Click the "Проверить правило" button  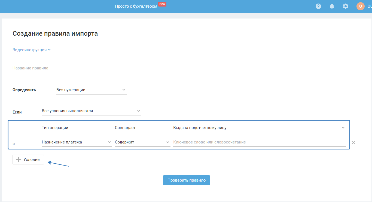[187, 180]
